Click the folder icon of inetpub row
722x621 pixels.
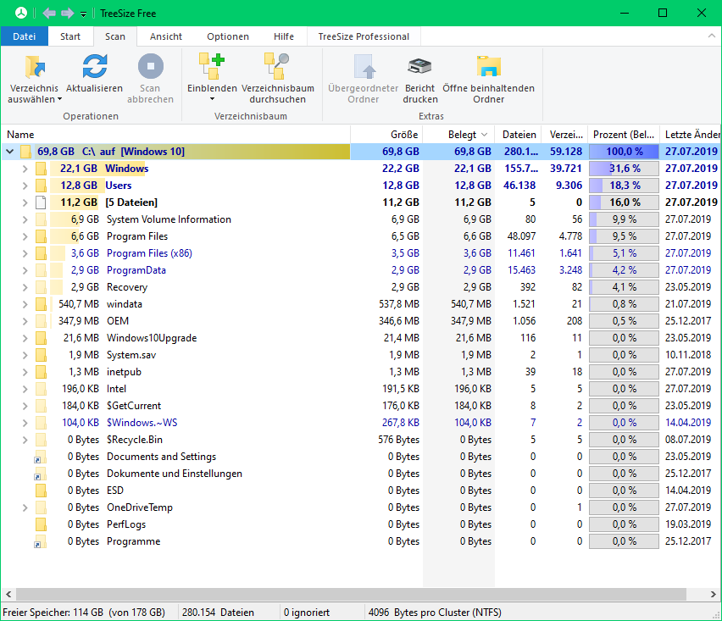[x=41, y=372]
